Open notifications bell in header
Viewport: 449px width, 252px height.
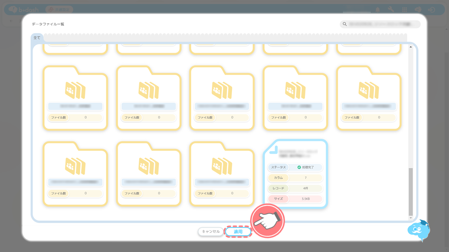378,10
